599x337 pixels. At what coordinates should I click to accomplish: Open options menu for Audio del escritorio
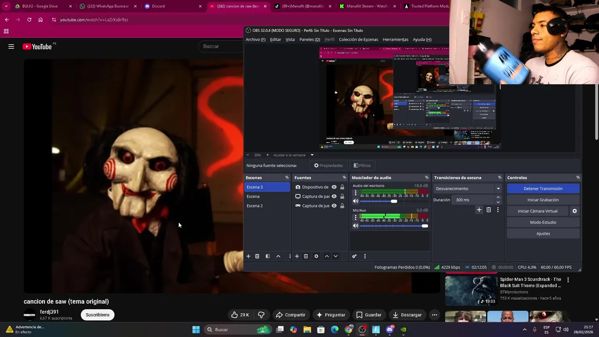click(355, 193)
